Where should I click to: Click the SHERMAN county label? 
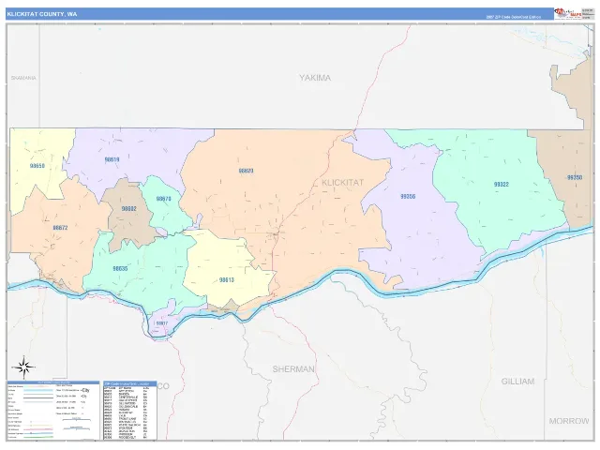(x=293, y=369)
